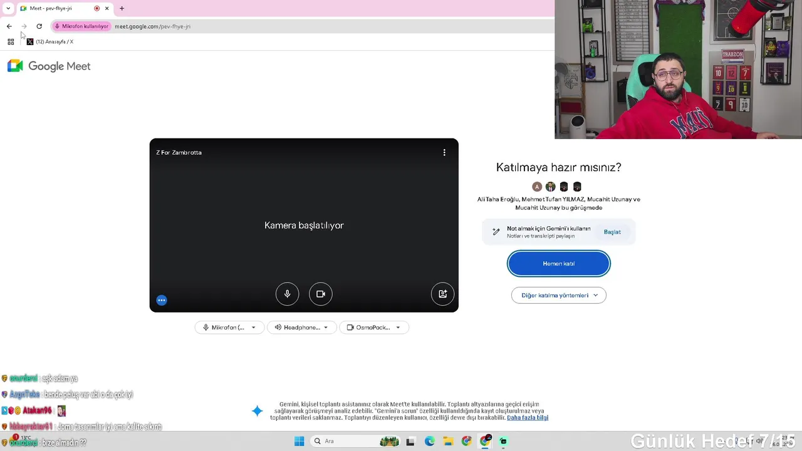Open the Anasayfa / X bookmark
The image size is (802, 451).
tap(50, 42)
